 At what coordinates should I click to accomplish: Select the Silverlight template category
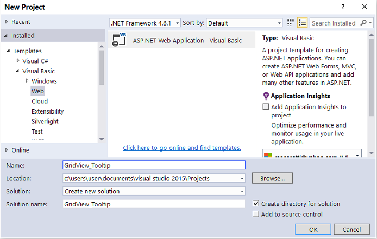(45, 122)
